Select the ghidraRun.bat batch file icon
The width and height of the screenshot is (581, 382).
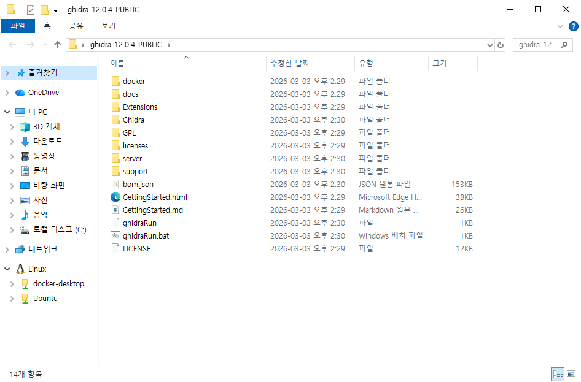coord(115,236)
